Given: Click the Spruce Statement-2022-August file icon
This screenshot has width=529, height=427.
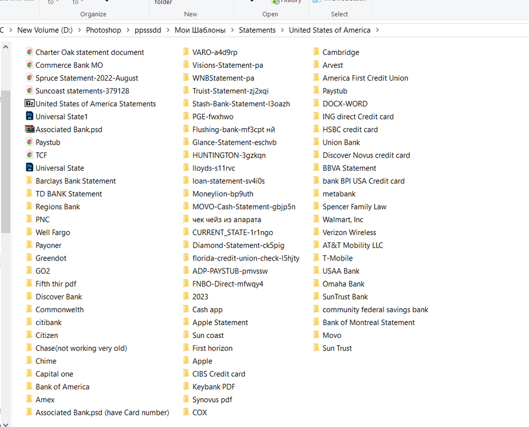Looking at the screenshot, I should [x=30, y=78].
